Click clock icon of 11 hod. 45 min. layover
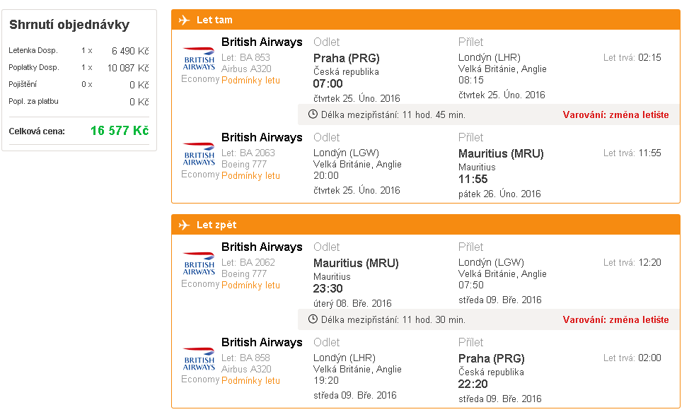The image size is (689, 412). pyautogui.click(x=313, y=114)
